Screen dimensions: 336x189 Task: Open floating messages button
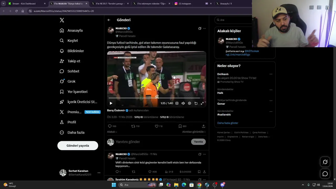pyautogui.click(x=325, y=174)
